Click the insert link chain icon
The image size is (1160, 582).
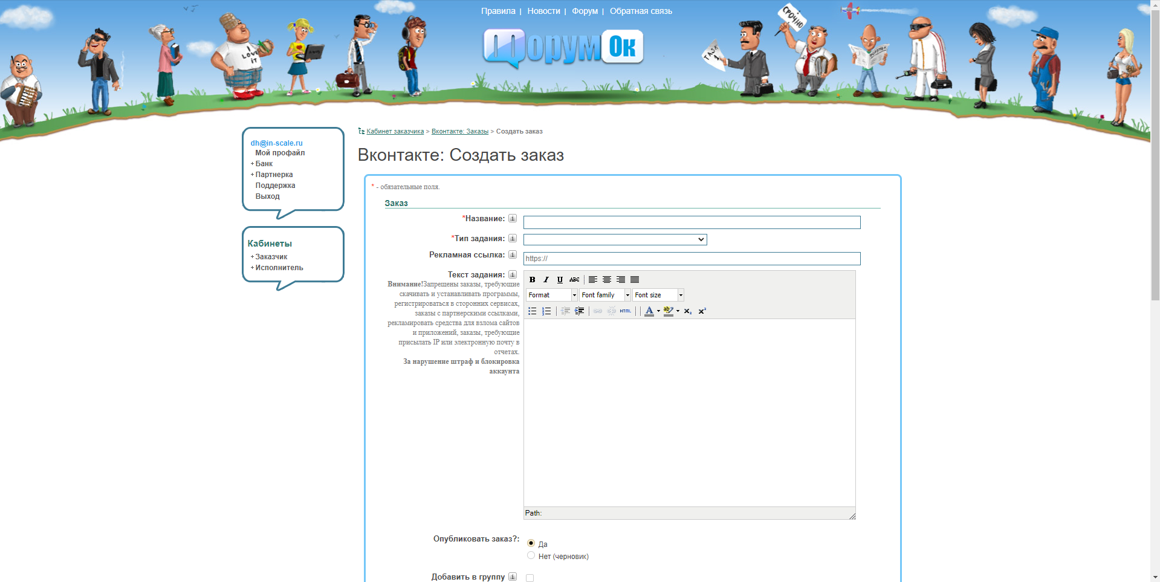[x=598, y=311]
